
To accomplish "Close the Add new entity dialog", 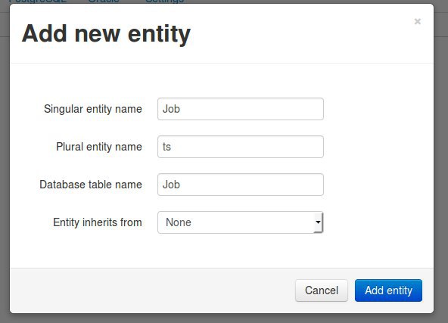I will pos(417,21).
